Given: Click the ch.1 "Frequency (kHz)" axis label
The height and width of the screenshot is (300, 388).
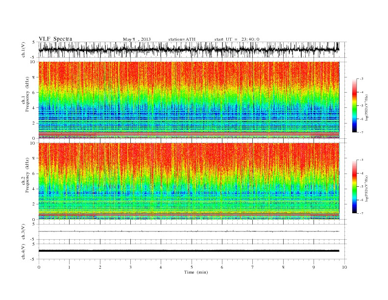Looking at the screenshot, I should point(27,94).
